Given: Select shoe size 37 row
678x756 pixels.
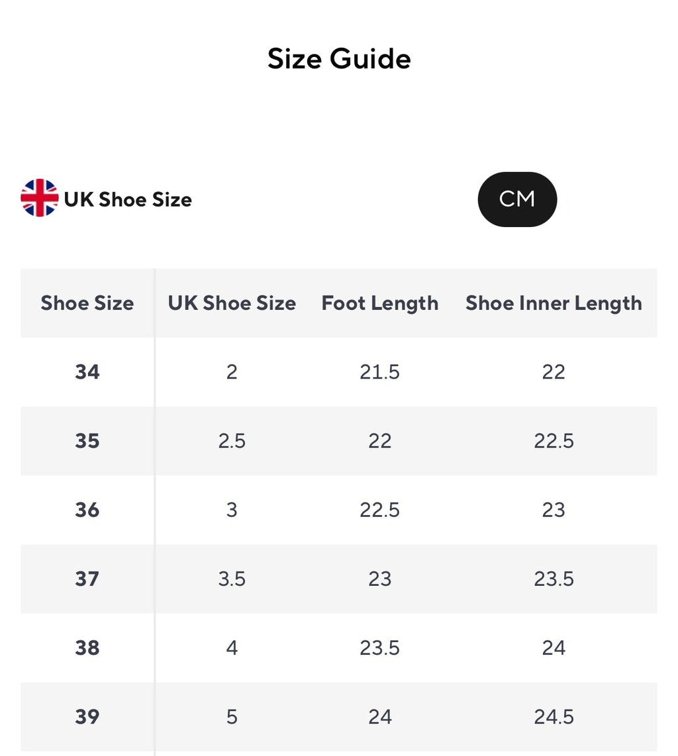Looking at the screenshot, I should pos(87,579).
